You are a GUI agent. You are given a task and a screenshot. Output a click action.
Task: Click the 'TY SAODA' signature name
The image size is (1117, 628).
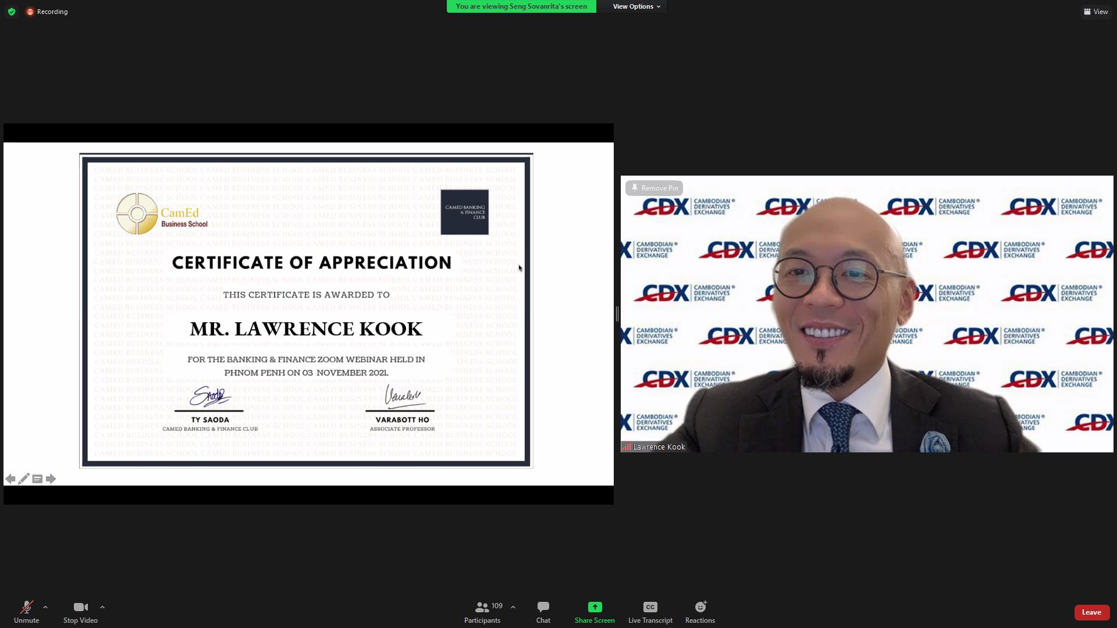click(x=210, y=420)
